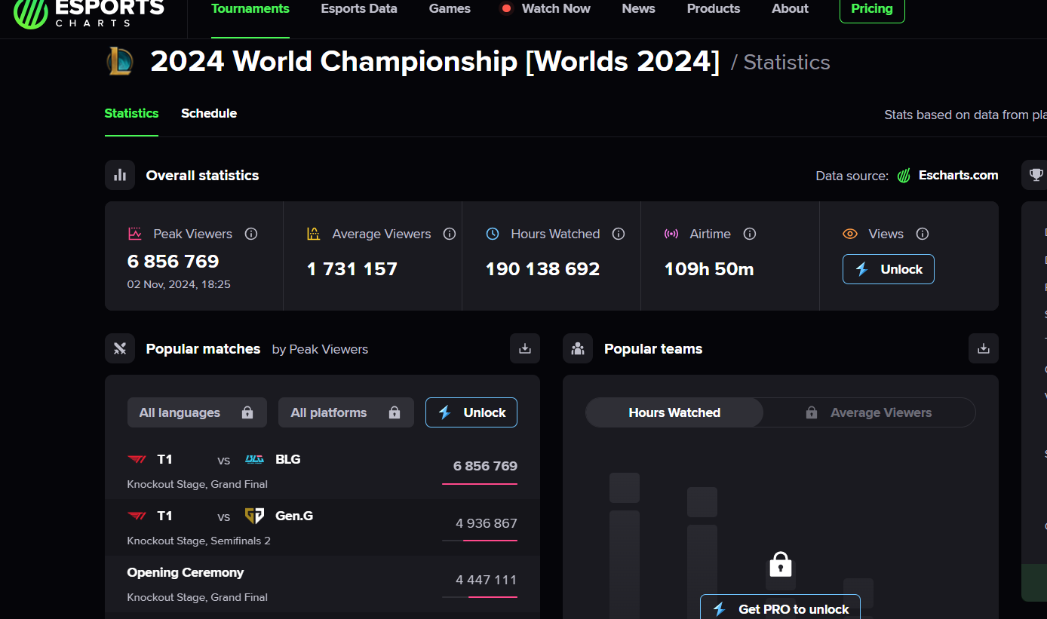Open the Esports Data menu
The width and height of the screenshot is (1047, 619).
(x=359, y=9)
